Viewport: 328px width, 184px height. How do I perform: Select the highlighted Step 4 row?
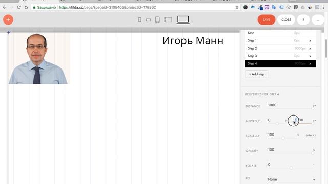point(280,63)
